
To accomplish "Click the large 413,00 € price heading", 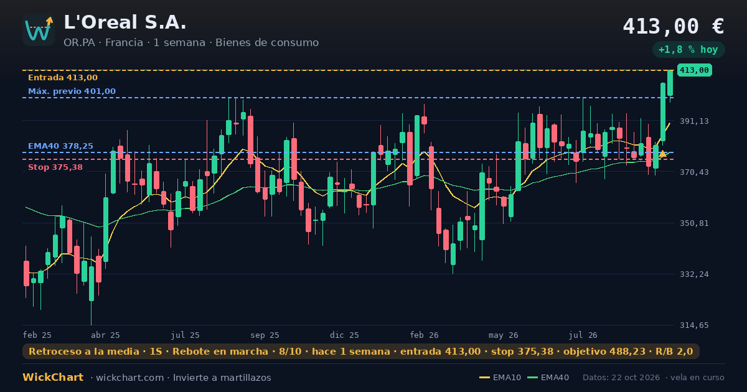I will 673,26.
